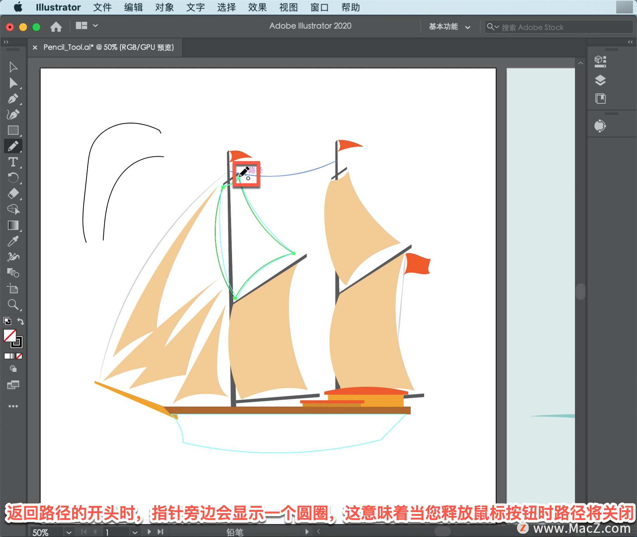Open the 文字 menu
Image resolution: width=637 pixels, height=537 pixels.
pyautogui.click(x=195, y=7)
